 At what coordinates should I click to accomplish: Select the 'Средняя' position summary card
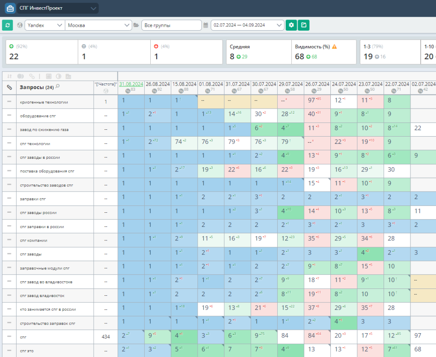coord(259,52)
